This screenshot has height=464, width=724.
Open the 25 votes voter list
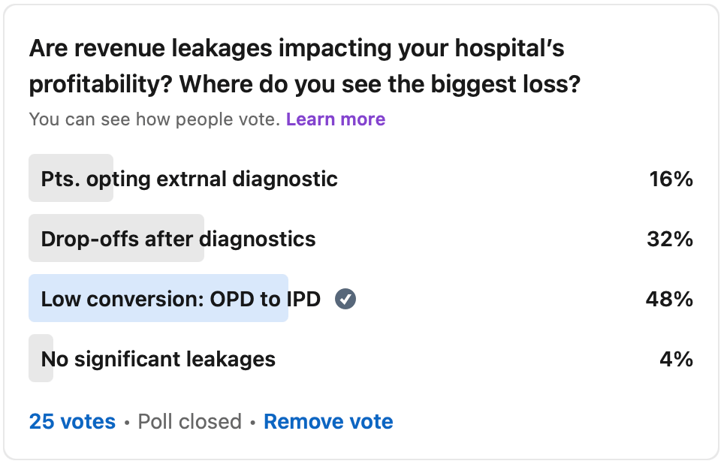[x=72, y=422]
